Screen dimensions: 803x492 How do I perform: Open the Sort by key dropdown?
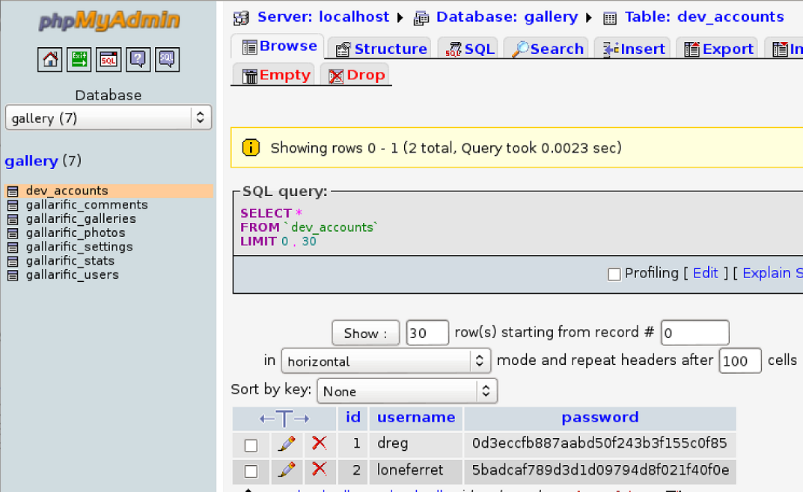(407, 391)
